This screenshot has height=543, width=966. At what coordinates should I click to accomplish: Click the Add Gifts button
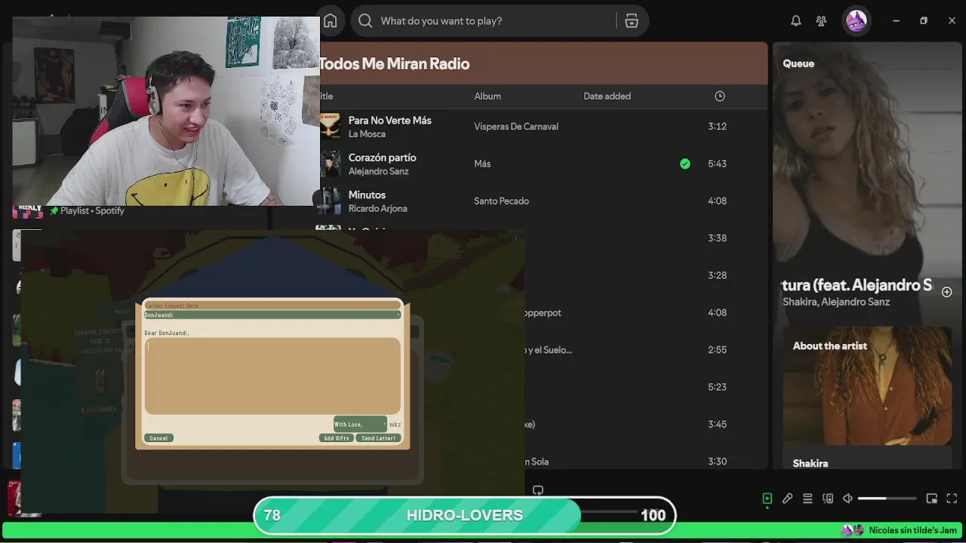[337, 438]
